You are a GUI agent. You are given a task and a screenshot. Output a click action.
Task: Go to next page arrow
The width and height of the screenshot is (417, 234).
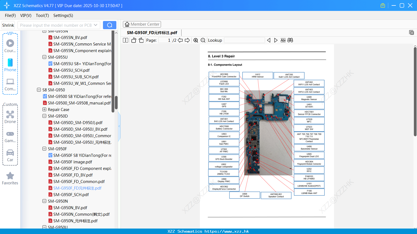(x=187, y=40)
